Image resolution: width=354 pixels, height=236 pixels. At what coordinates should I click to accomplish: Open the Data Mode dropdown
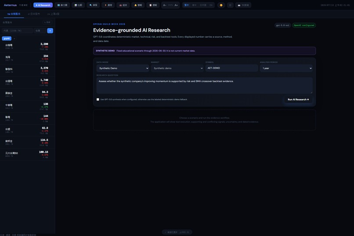tap(123, 68)
